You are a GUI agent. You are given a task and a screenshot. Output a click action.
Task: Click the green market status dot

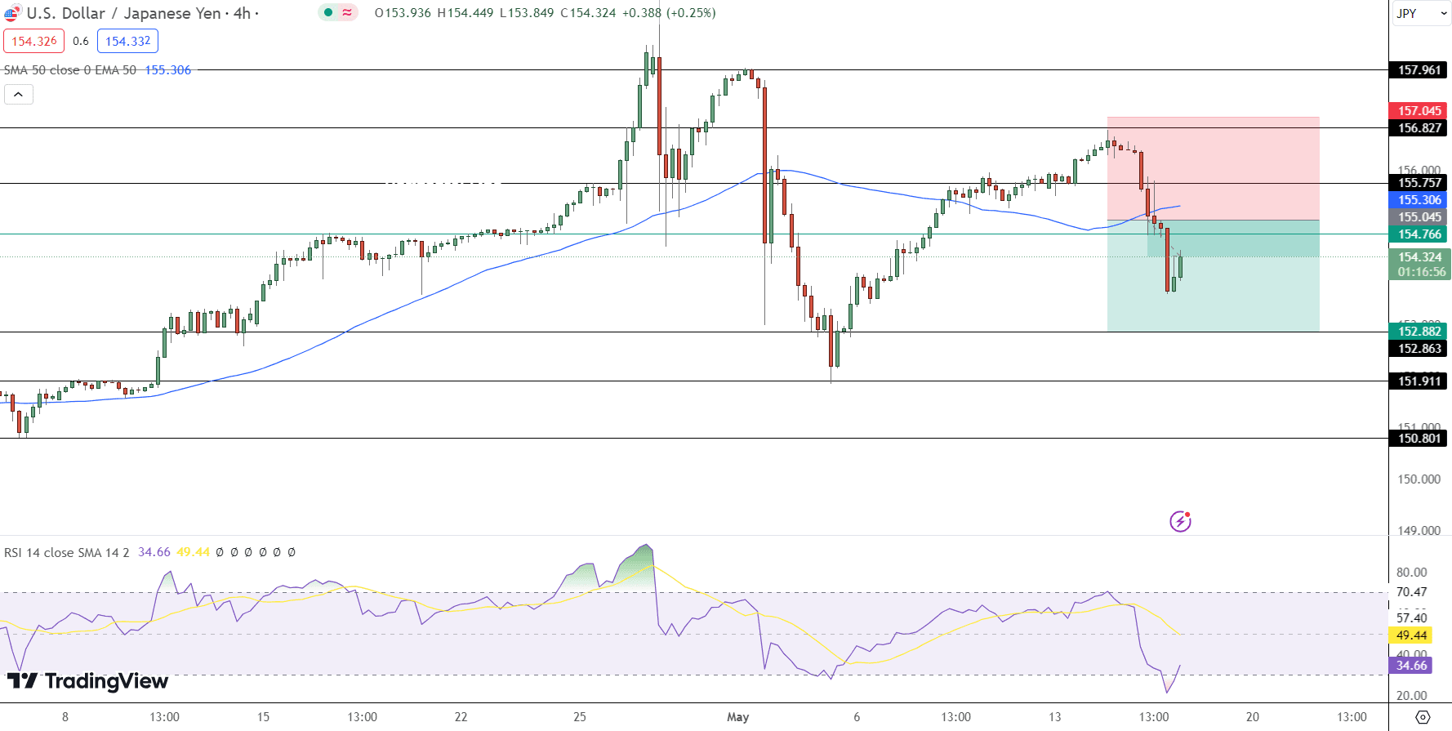point(328,12)
